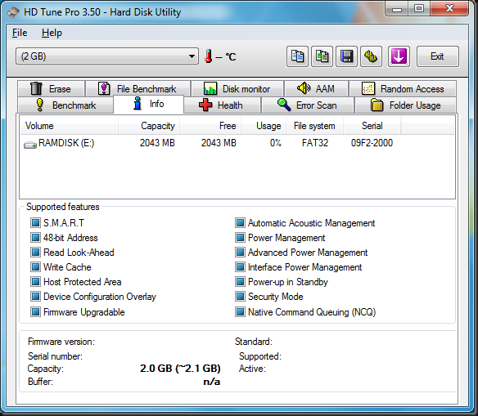This screenshot has width=478, height=416.
Task: Toggle the Native Command Queuing (NCQ) checkbox
Action: 240,312
